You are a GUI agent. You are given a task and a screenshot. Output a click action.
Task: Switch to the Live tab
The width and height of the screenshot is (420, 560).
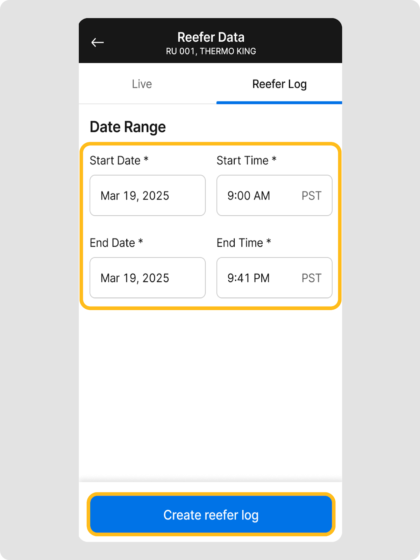pos(142,84)
